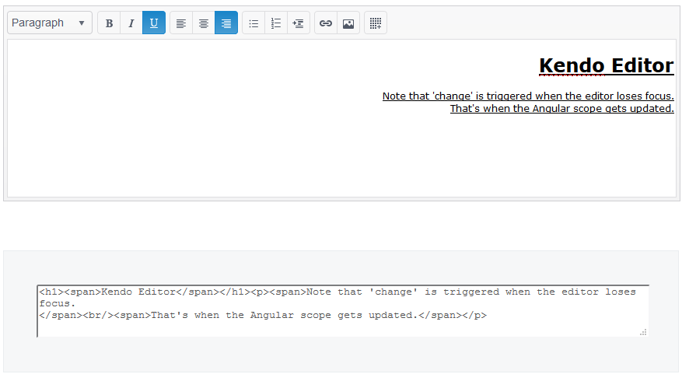Toggle Italic formatting
This screenshot has width=682, height=374.
(x=131, y=23)
